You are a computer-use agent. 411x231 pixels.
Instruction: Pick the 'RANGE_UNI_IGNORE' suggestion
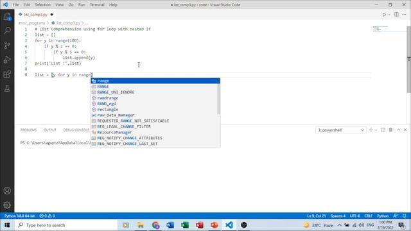[x=154, y=92]
